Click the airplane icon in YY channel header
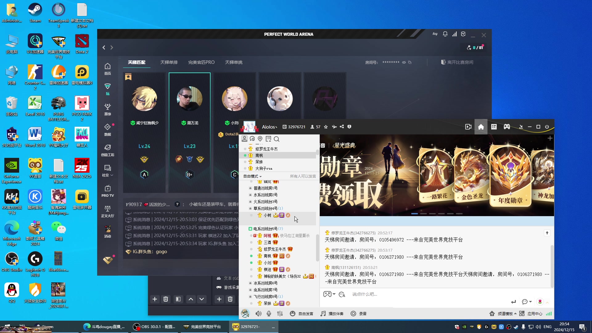Screen dimensions: 592x333 (x=334, y=127)
